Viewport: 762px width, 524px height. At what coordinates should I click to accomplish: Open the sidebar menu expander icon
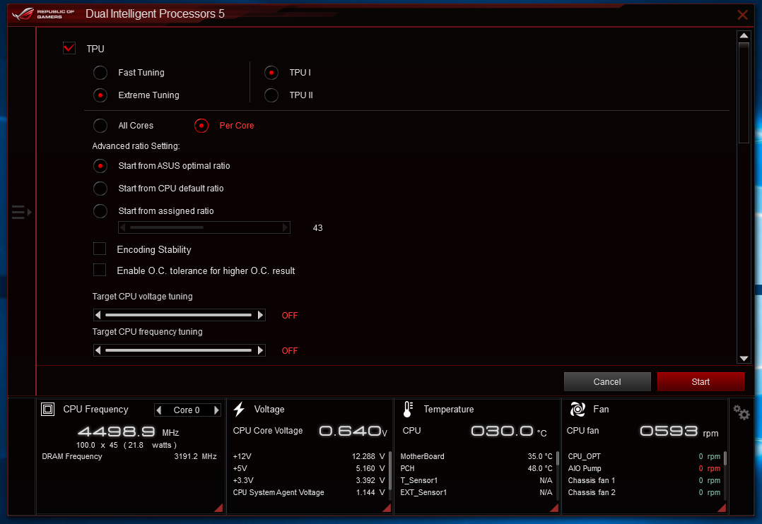pyautogui.click(x=21, y=213)
